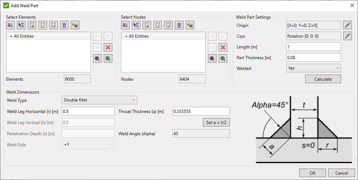
Task: Click the Part Thickness input field
Action: (x=313, y=57)
